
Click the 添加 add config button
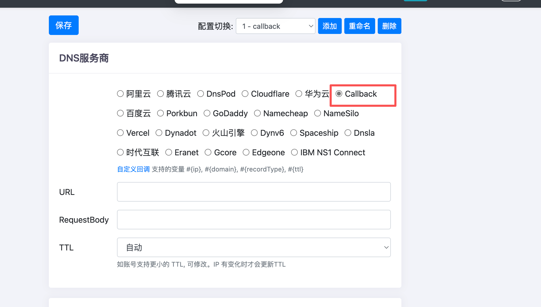click(330, 26)
